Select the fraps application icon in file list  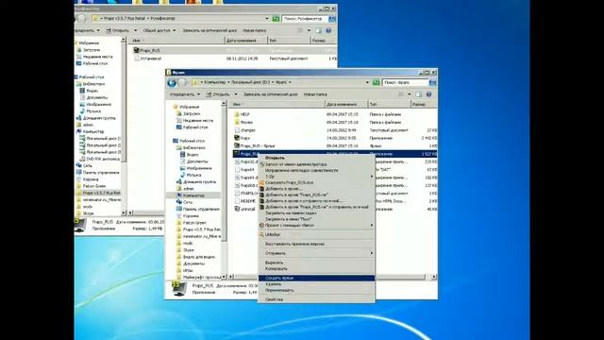click(x=237, y=138)
